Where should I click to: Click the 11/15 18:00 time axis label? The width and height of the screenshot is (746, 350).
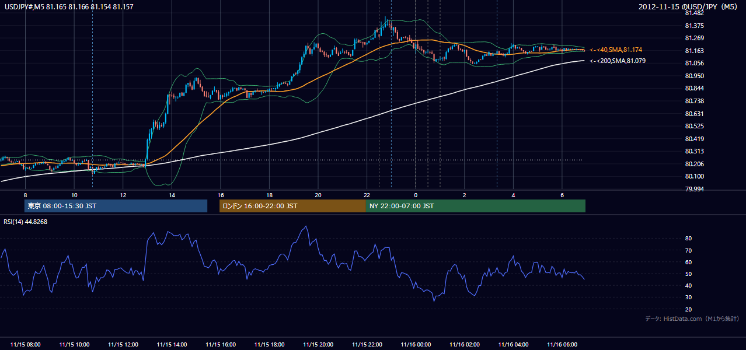point(269,345)
